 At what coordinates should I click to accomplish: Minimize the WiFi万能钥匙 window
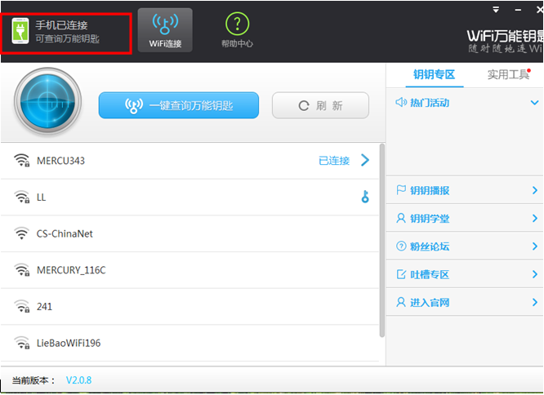coord(518,10)
